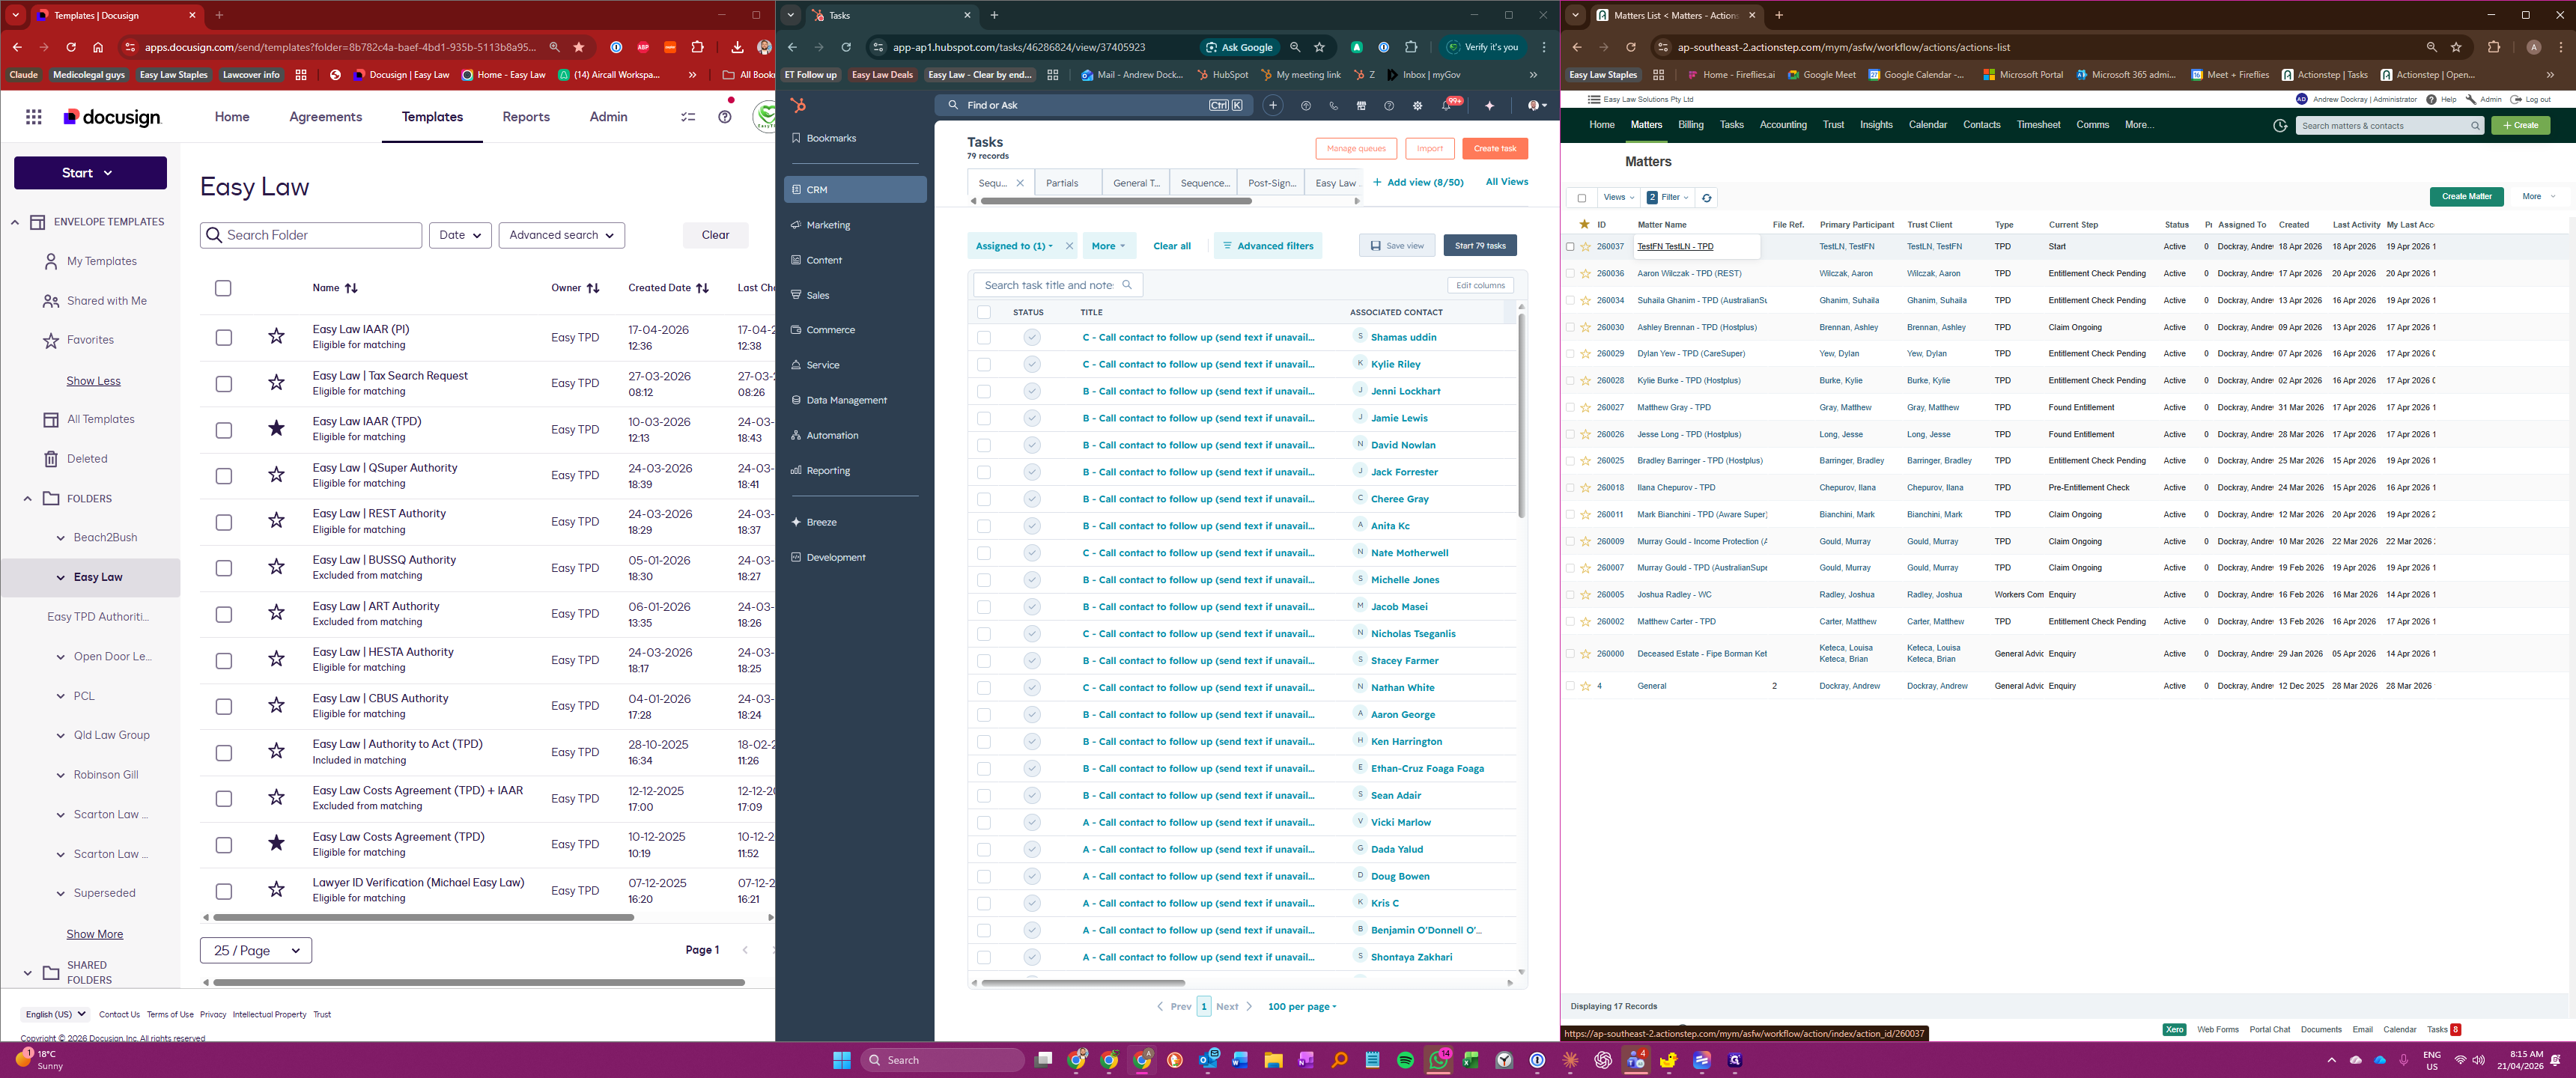Image resolution: width=2576 pixels, height=1078 pixels.
Task: Click the Deleted trash icon in sidebar
Action: (x=51, y=459)
